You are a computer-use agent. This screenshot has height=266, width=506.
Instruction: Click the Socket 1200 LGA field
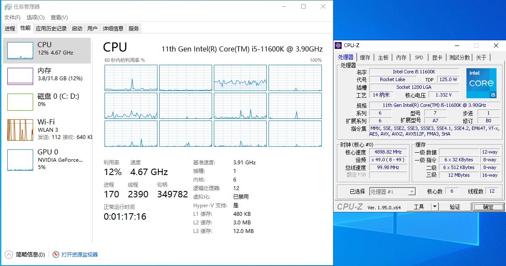414,87
